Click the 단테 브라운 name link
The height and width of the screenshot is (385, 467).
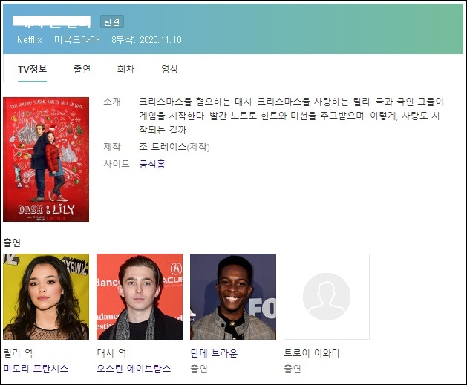click(x=214, y=353)
